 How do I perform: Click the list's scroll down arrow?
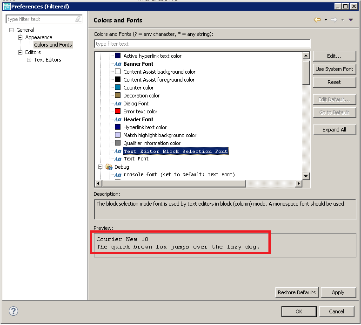[x=306, y=176]
